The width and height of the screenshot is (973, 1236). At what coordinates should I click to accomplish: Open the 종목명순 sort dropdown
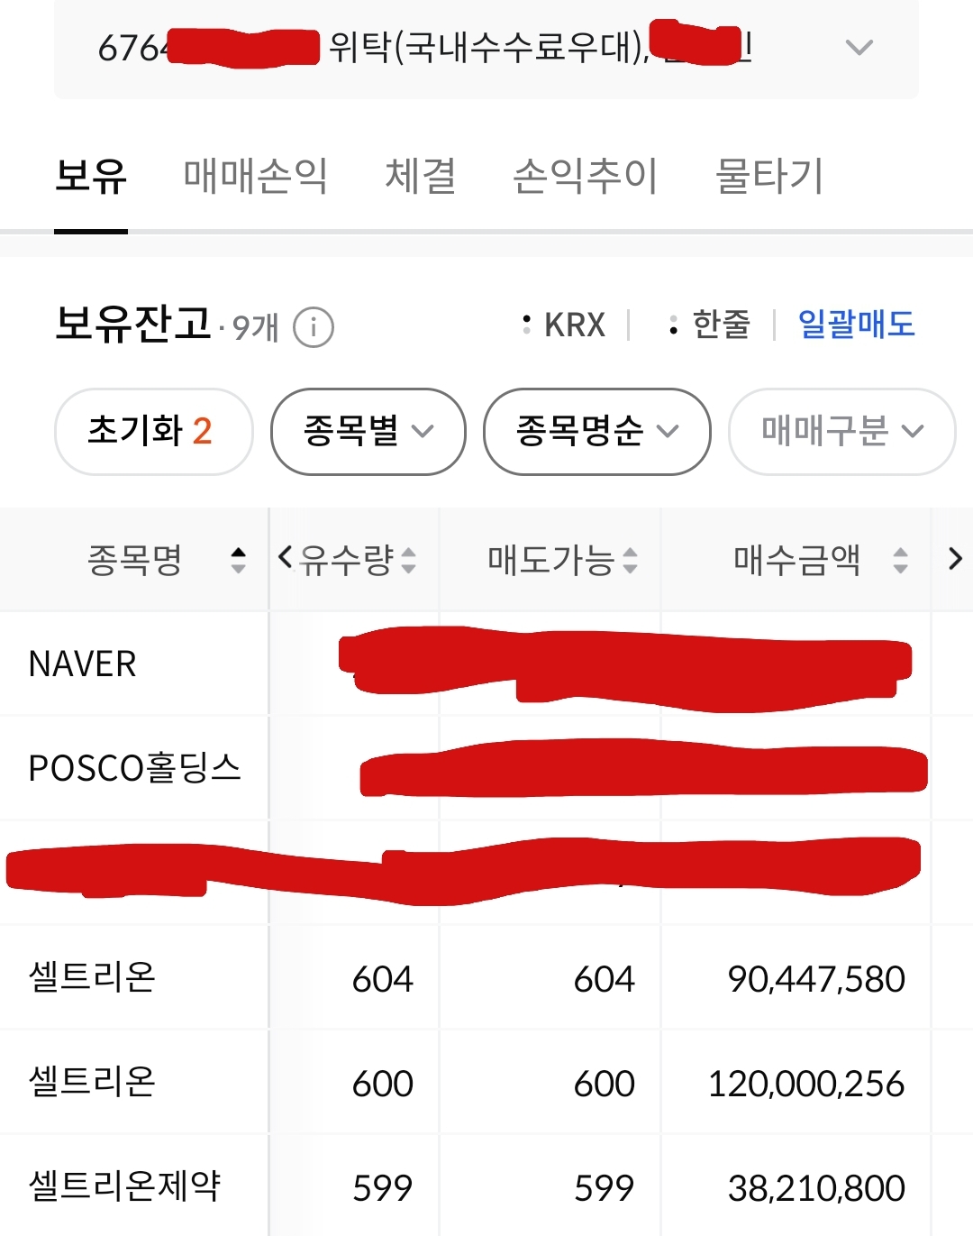pos(596,431)
